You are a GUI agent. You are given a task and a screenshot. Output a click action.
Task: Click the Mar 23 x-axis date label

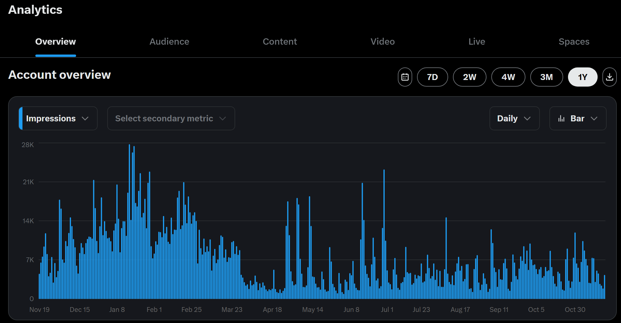232,310
